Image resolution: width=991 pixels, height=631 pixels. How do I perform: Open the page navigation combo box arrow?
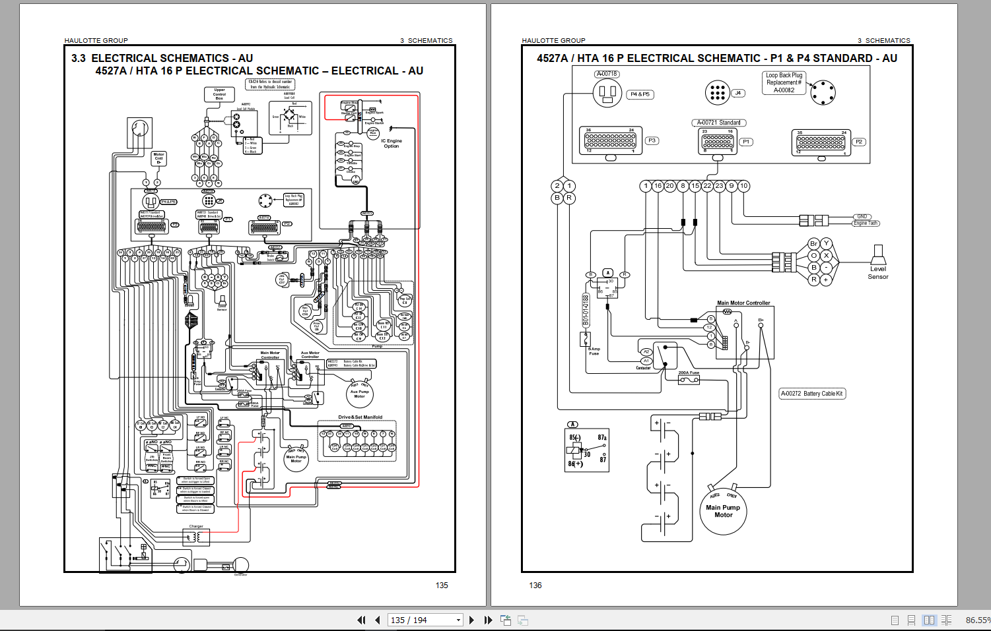pos(458,620)
